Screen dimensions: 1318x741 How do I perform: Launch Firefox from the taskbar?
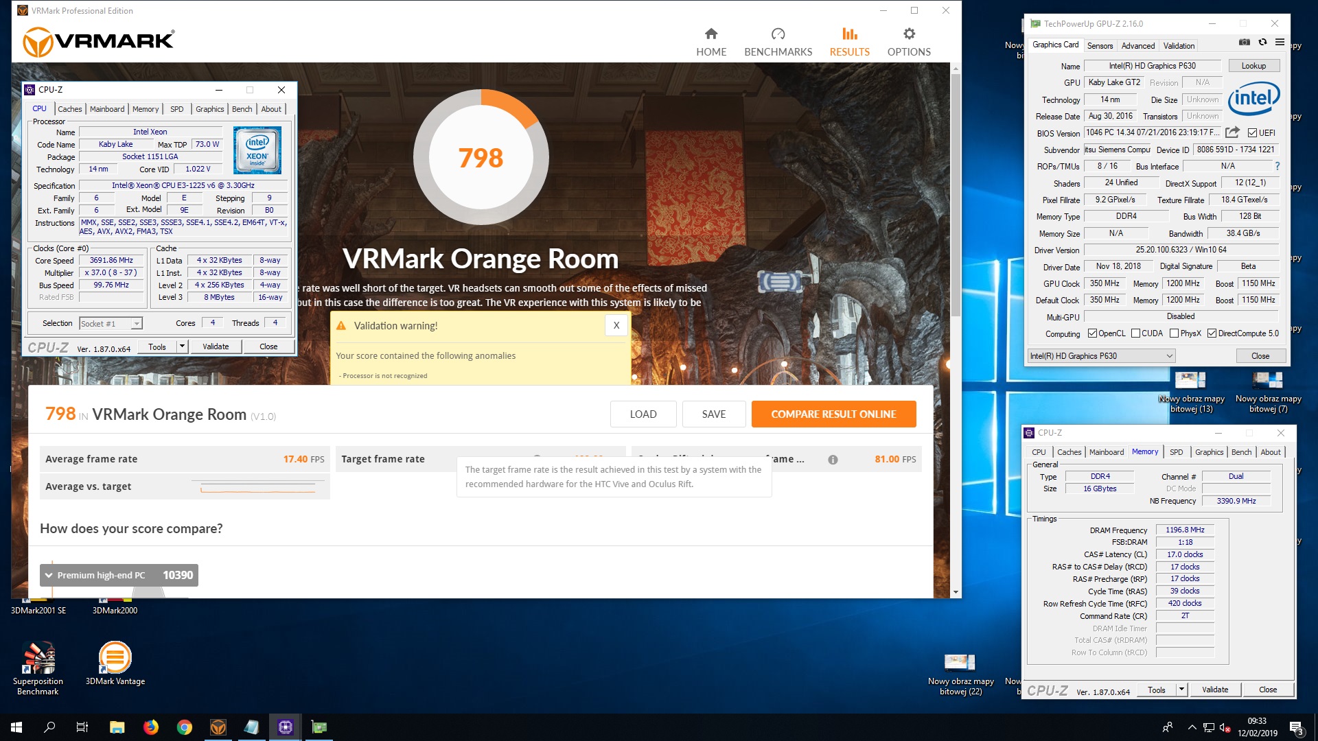[150, 727]
